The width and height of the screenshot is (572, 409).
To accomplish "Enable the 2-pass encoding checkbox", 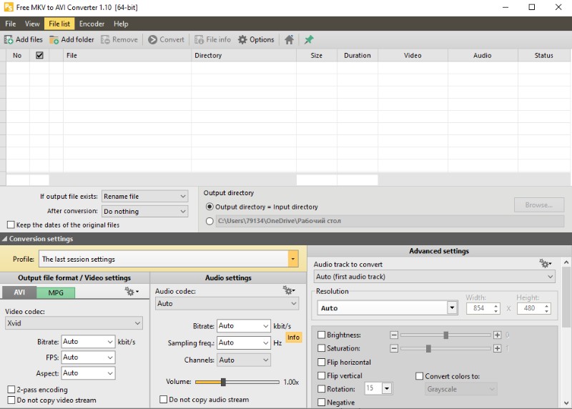I will (x=11, y=390).
